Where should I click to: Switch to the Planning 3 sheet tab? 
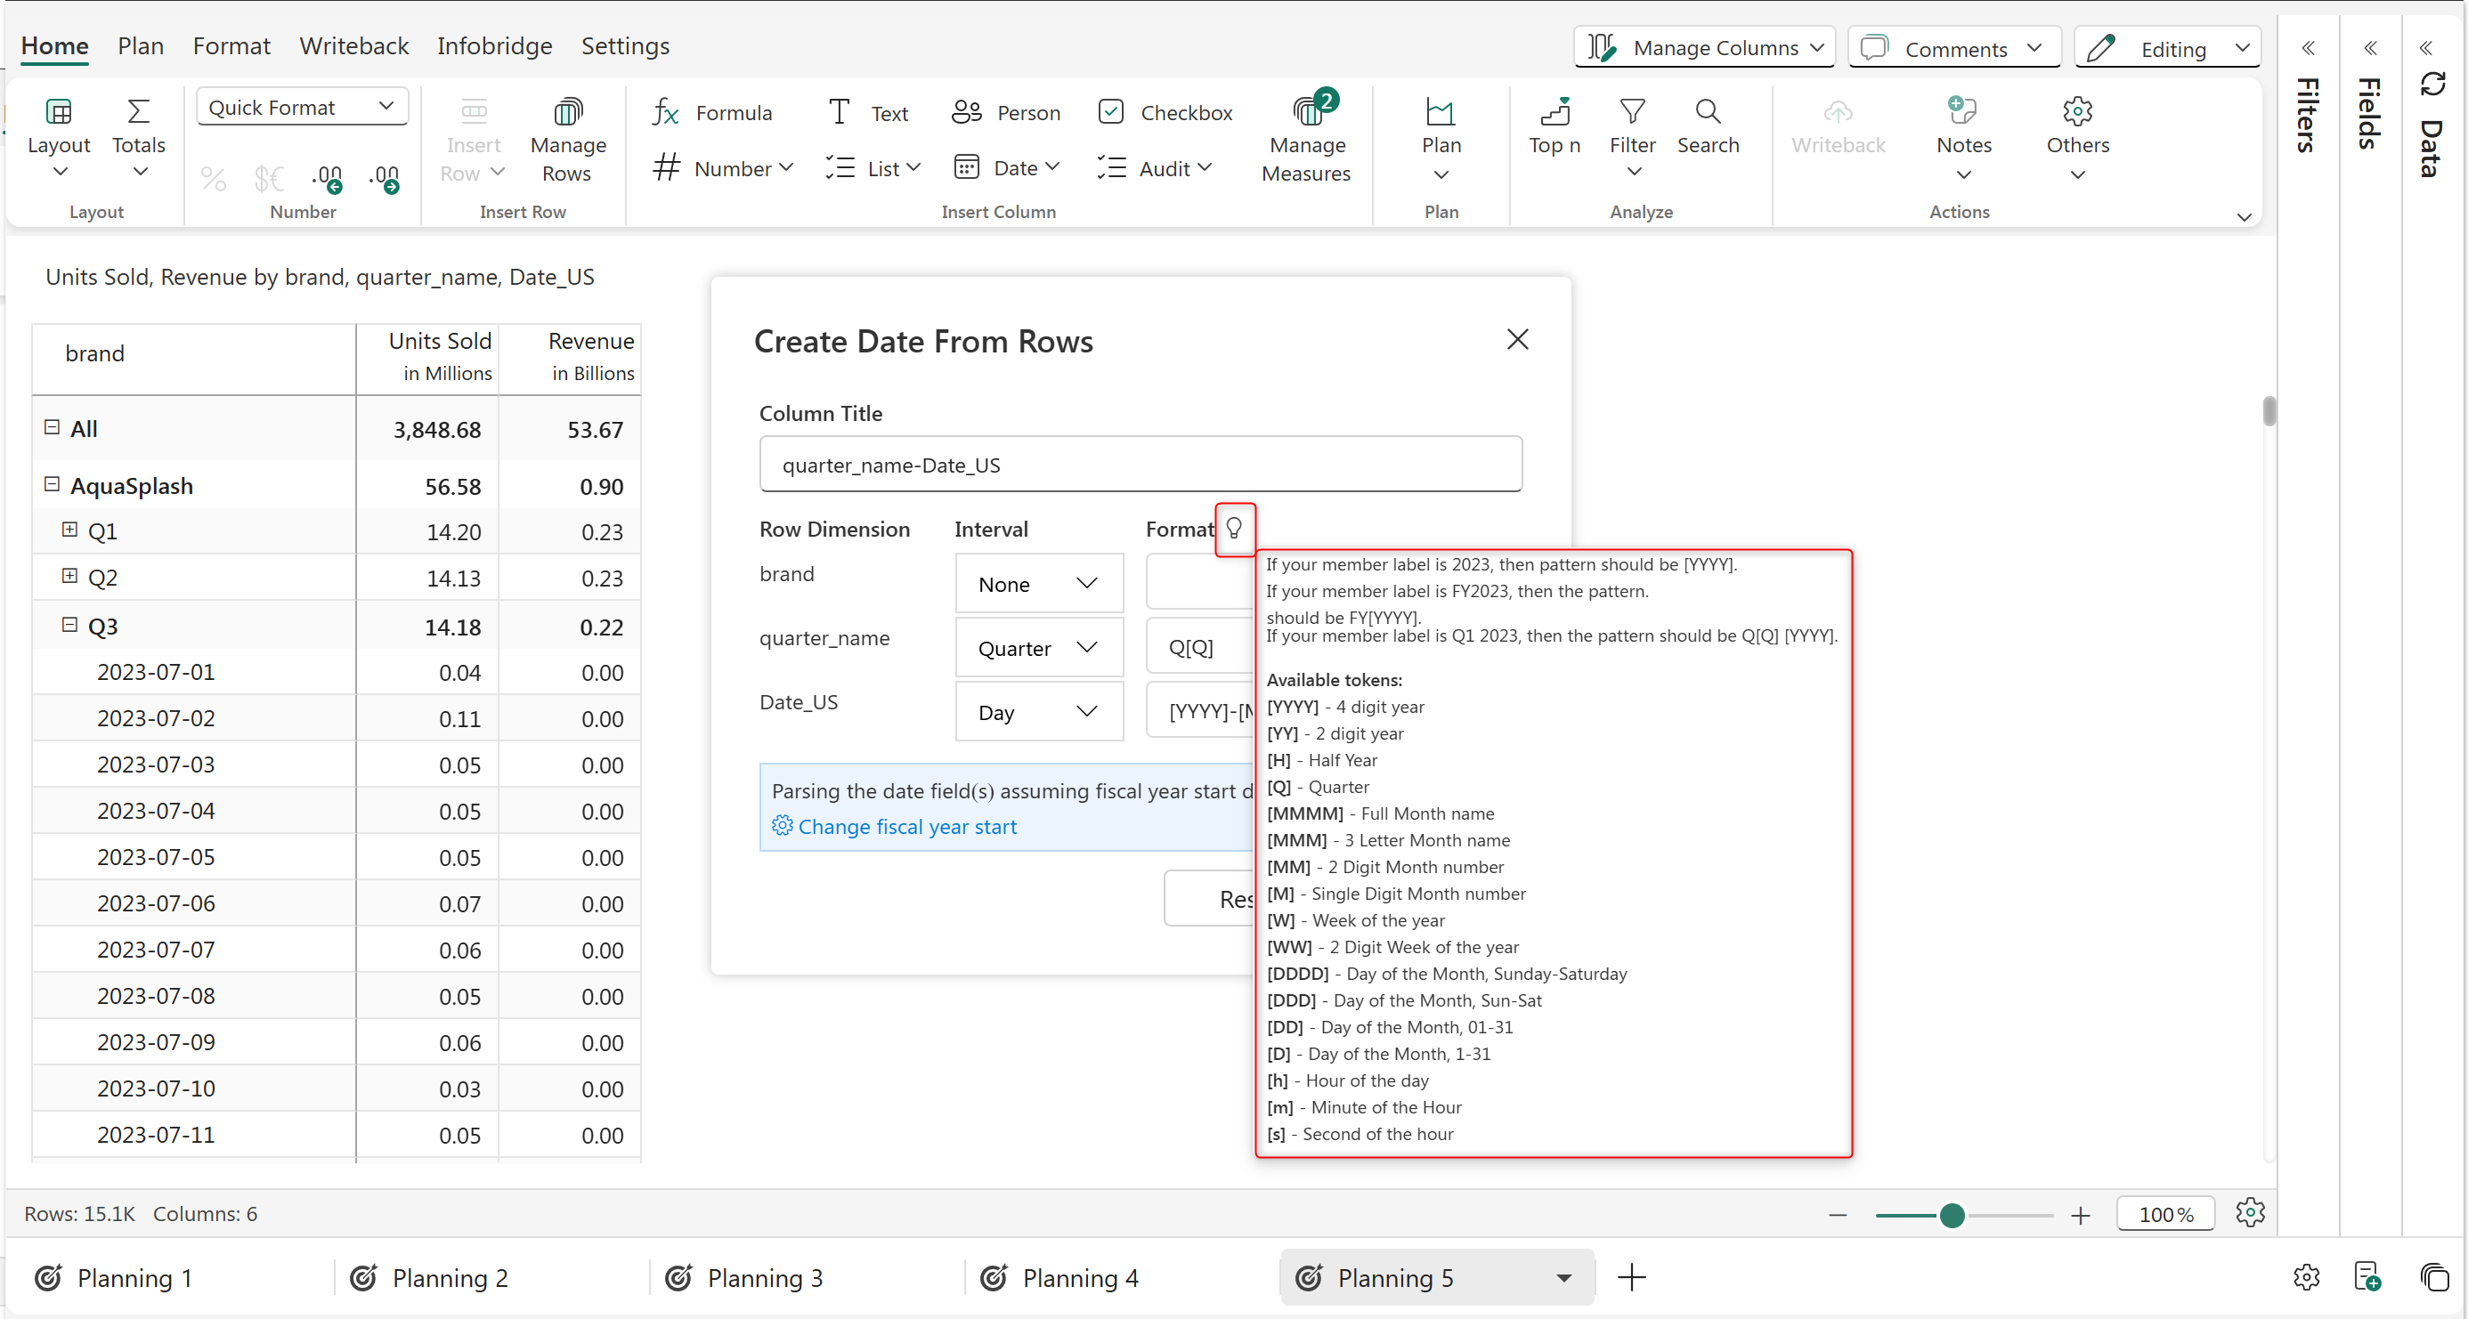[765, 1278]
